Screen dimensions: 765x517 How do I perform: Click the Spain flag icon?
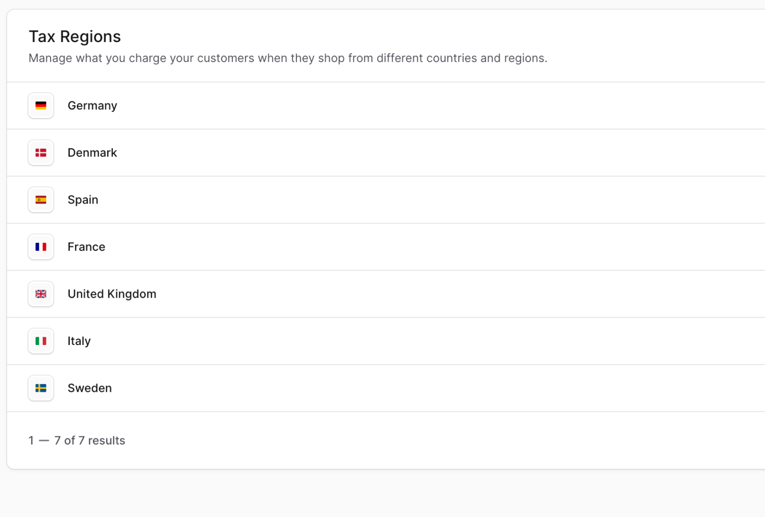[x=41, y=200]
